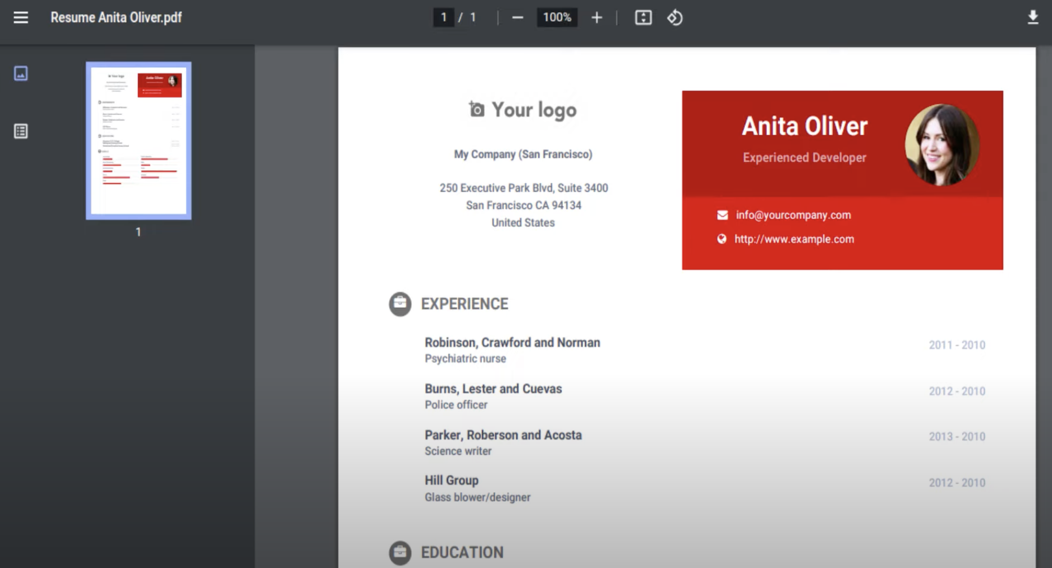This screenshot has height=568, width=1052.
Task: Rotate the document counterclockwise
Action: [675, 18]
